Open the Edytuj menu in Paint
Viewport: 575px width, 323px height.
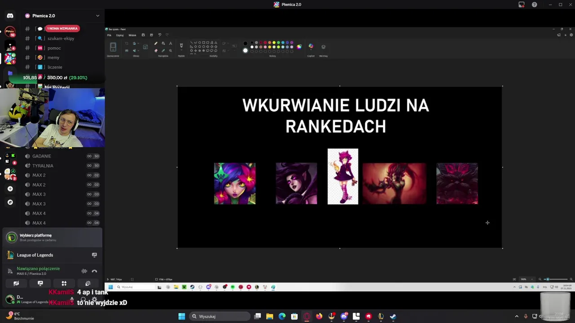tap(120, 35)
